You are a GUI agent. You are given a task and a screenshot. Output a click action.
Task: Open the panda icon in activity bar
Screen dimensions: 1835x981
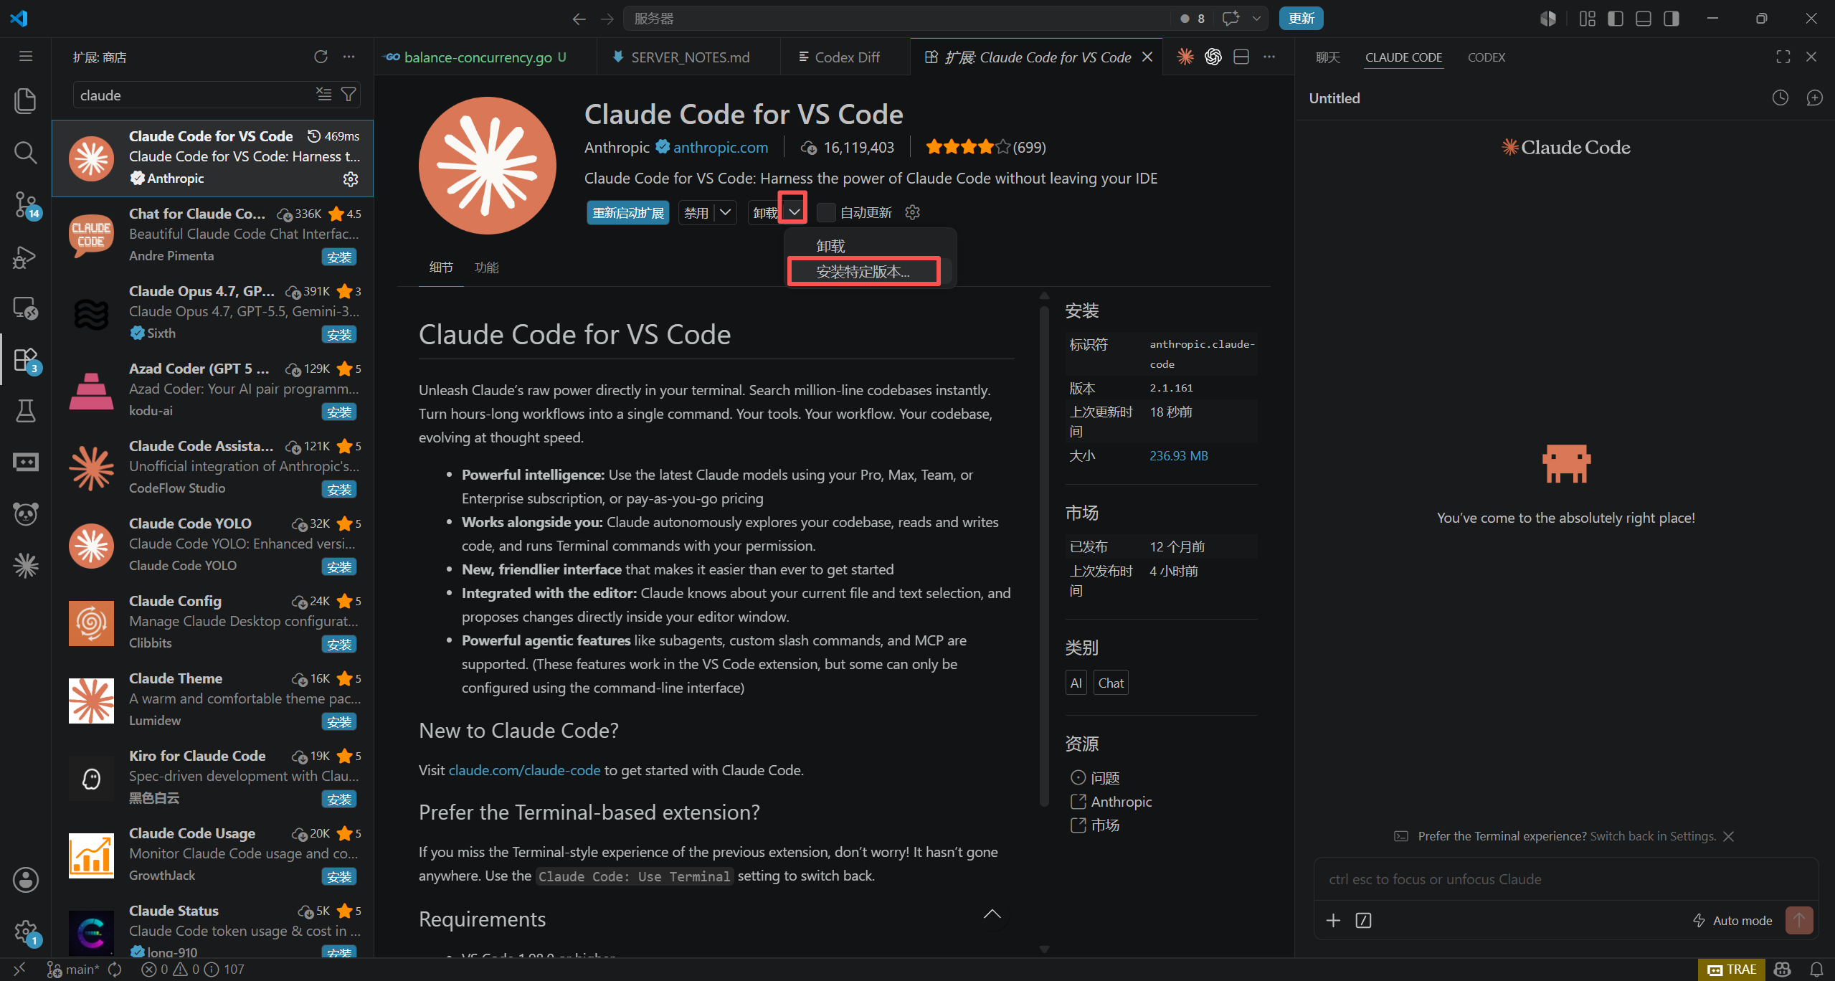25,514
